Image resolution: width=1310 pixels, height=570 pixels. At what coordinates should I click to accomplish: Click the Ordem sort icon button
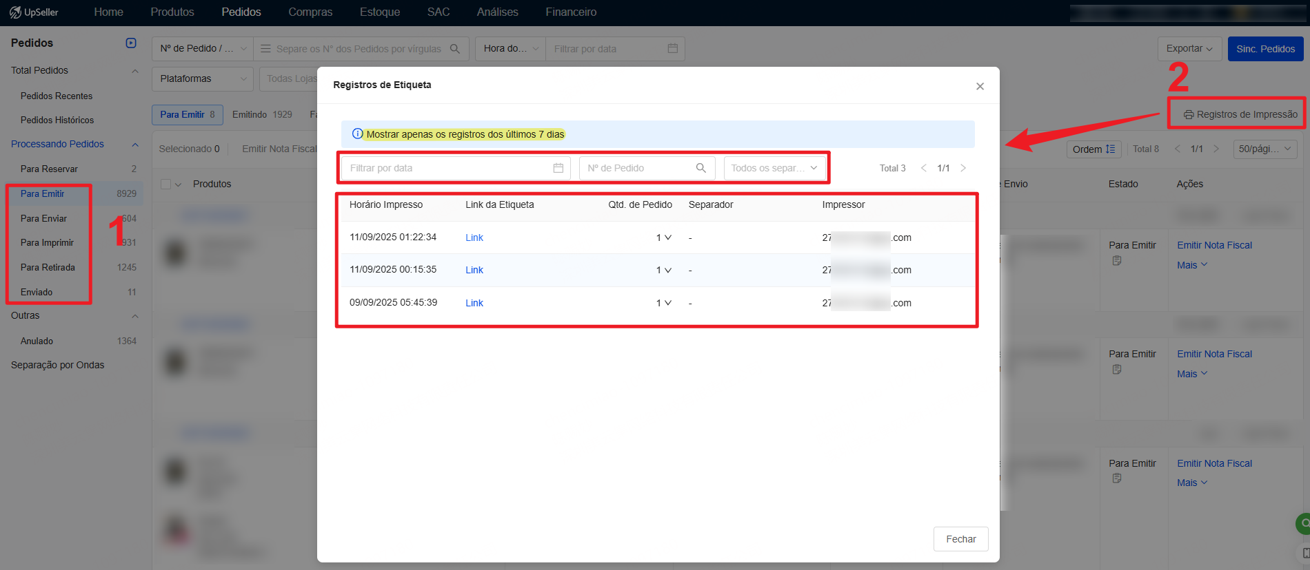[x=1093, y=149]
